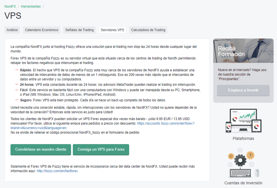The width and height of the screenshot is (277, 188).
Task: Open the Calendario Económico tab
Action: coord(42,30)
